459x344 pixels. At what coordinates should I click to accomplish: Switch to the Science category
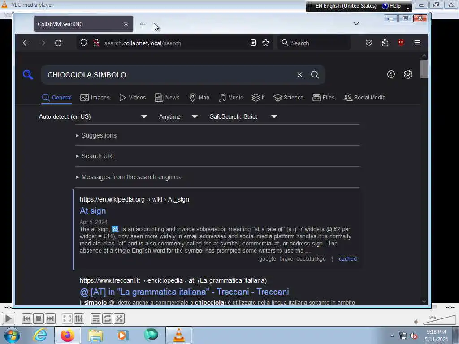(x=288, y=97)
